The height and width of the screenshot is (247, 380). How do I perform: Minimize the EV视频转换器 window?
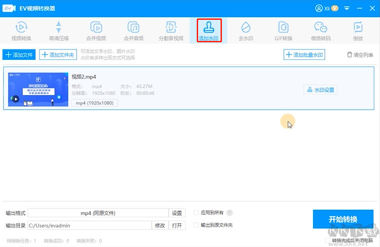tap(360, 9)
